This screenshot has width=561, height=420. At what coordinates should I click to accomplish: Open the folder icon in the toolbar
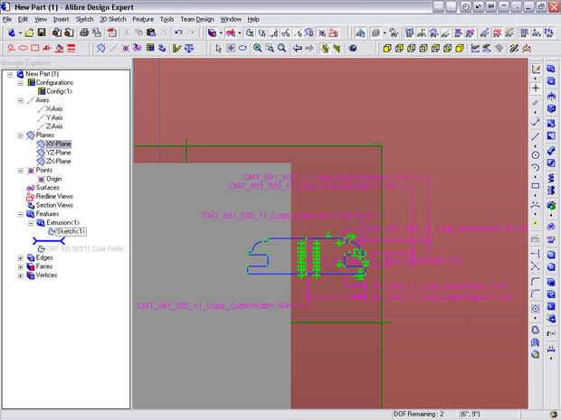(x=29, y=33)
